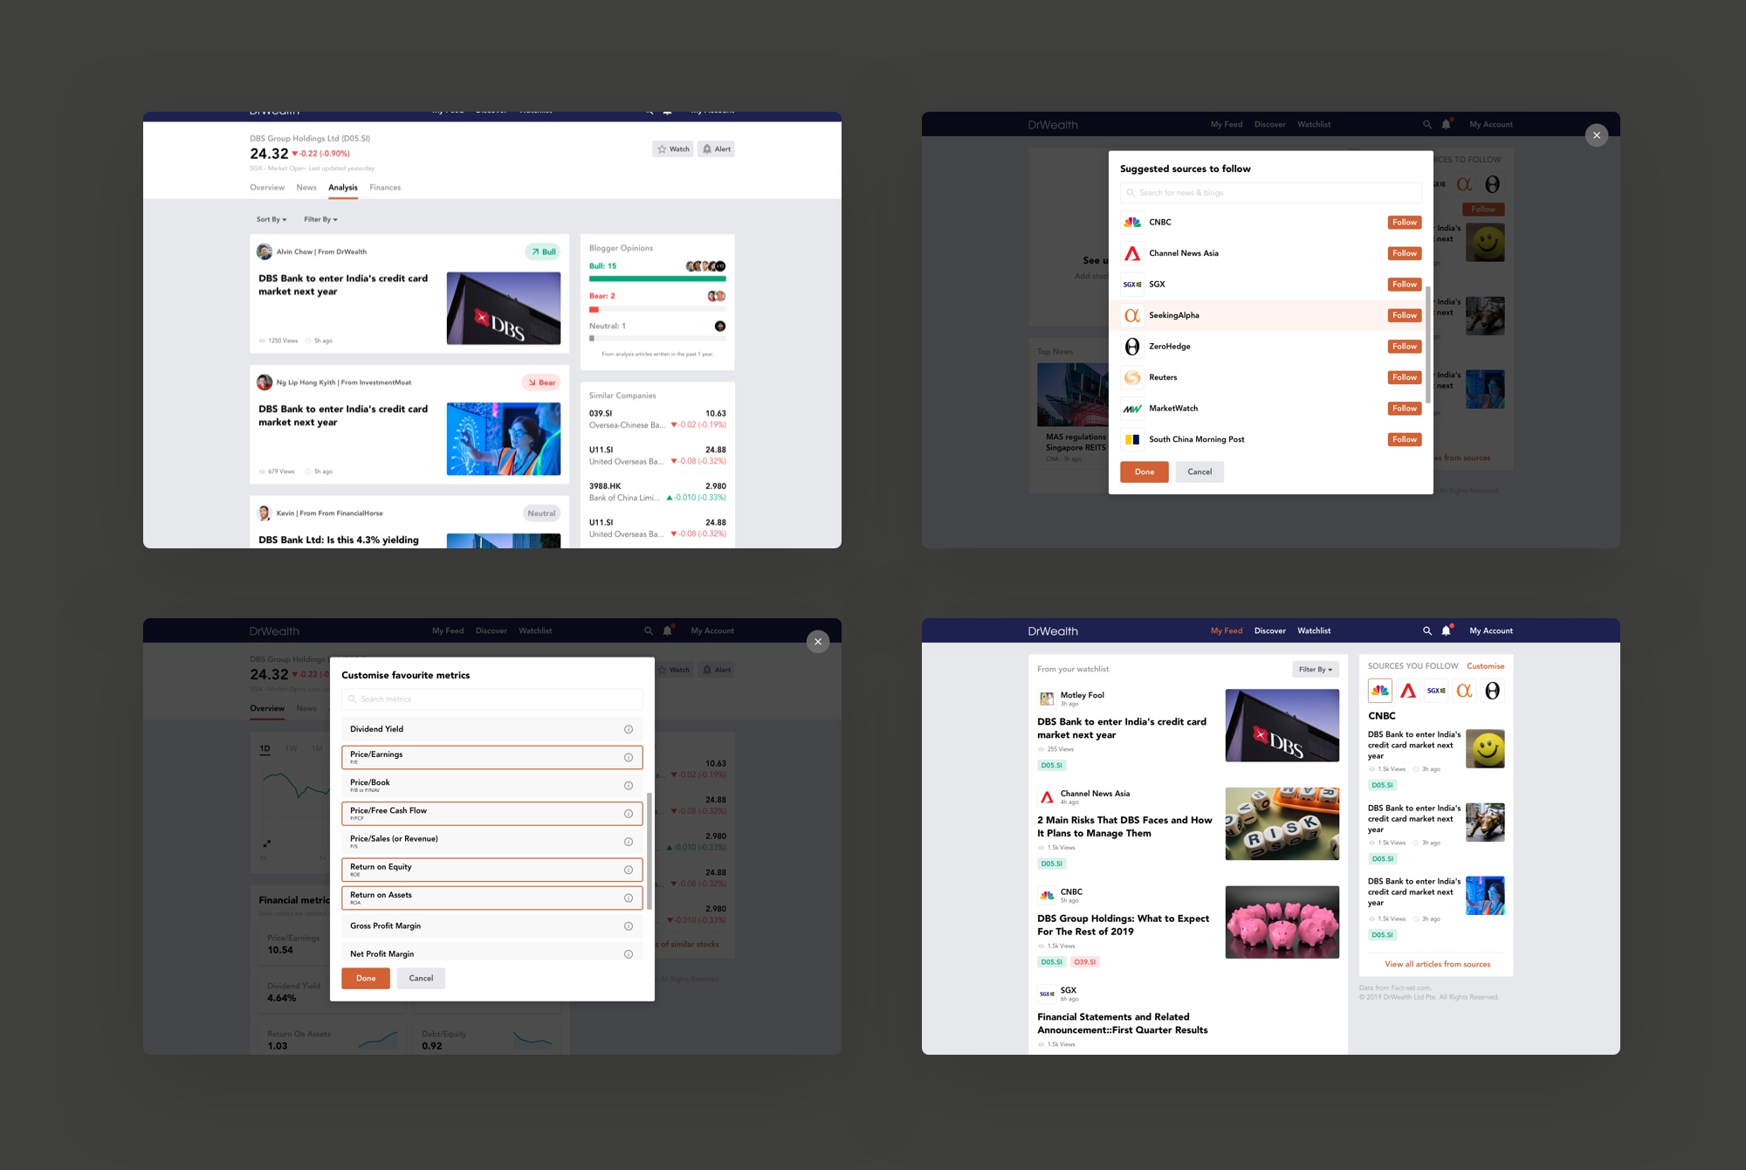Switch to the Finances tab

click(x=385, y=188)
